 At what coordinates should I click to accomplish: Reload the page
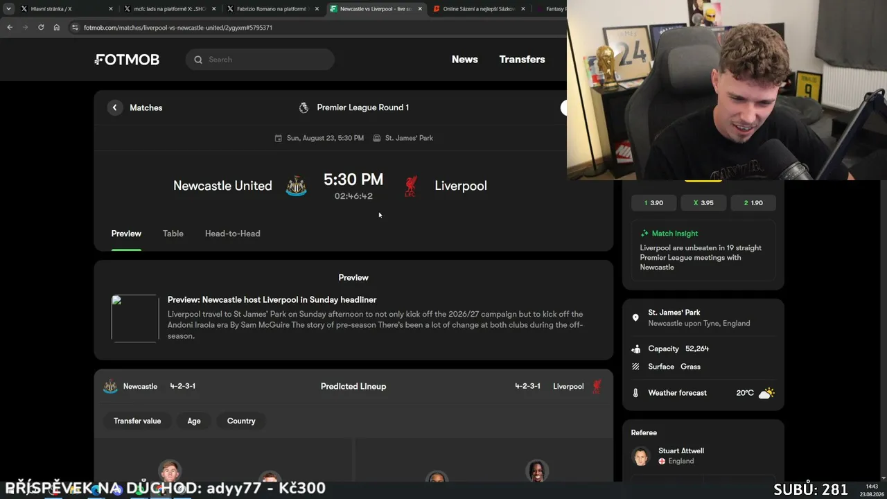(41, 28)
